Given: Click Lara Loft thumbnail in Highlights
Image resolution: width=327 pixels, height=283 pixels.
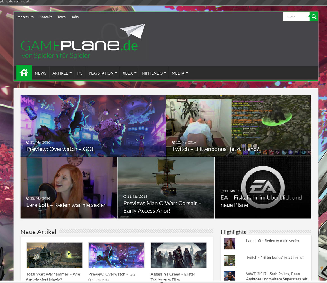Looking at the screenshot, I should (229, 244).
